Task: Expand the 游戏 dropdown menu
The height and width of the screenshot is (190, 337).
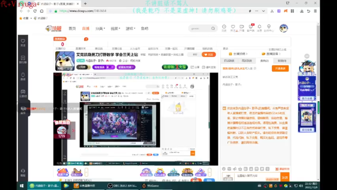Action: coord(130,28)
